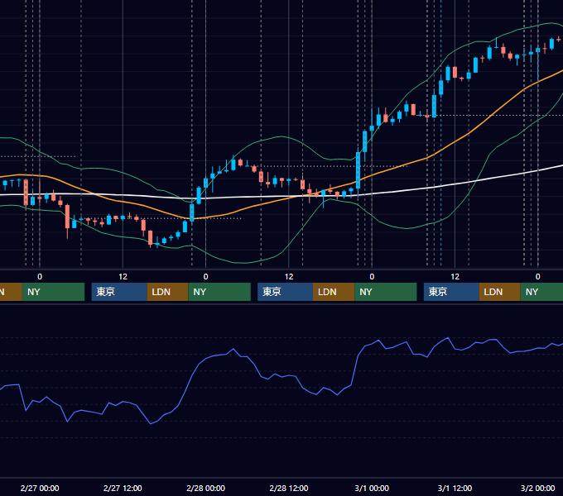Click the 2/28 12:00 time axis label
This screenshot has width=563, height=496.
(289, 488)
